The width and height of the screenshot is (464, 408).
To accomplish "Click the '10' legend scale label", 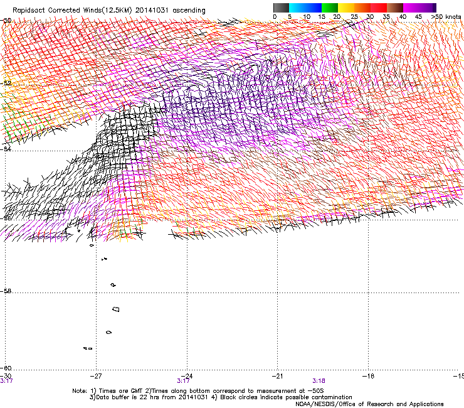I will [x=307, y=17].
